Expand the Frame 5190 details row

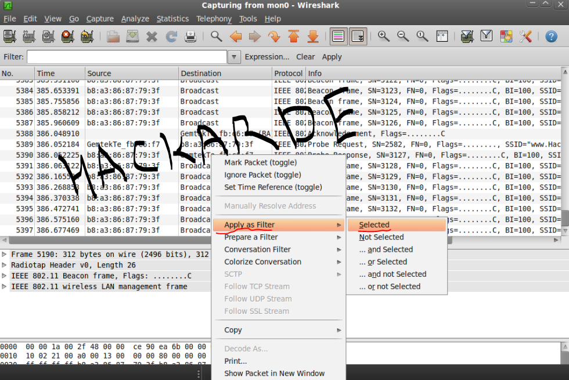click(4, 255)
